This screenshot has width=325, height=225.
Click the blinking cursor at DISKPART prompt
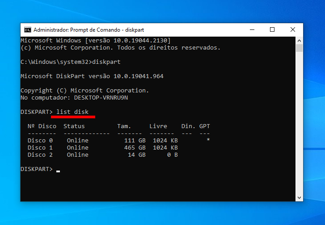pos(58,171)
